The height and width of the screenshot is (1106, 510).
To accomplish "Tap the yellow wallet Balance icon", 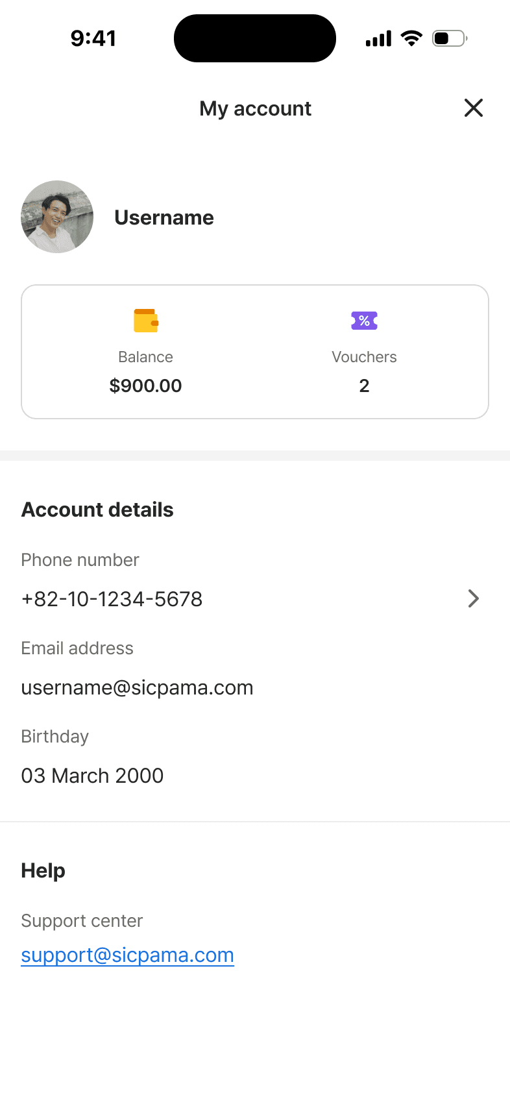I will pos(146,321).
